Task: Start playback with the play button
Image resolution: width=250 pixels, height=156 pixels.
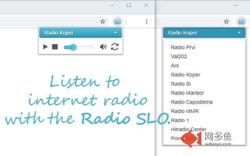Action: 45,47
